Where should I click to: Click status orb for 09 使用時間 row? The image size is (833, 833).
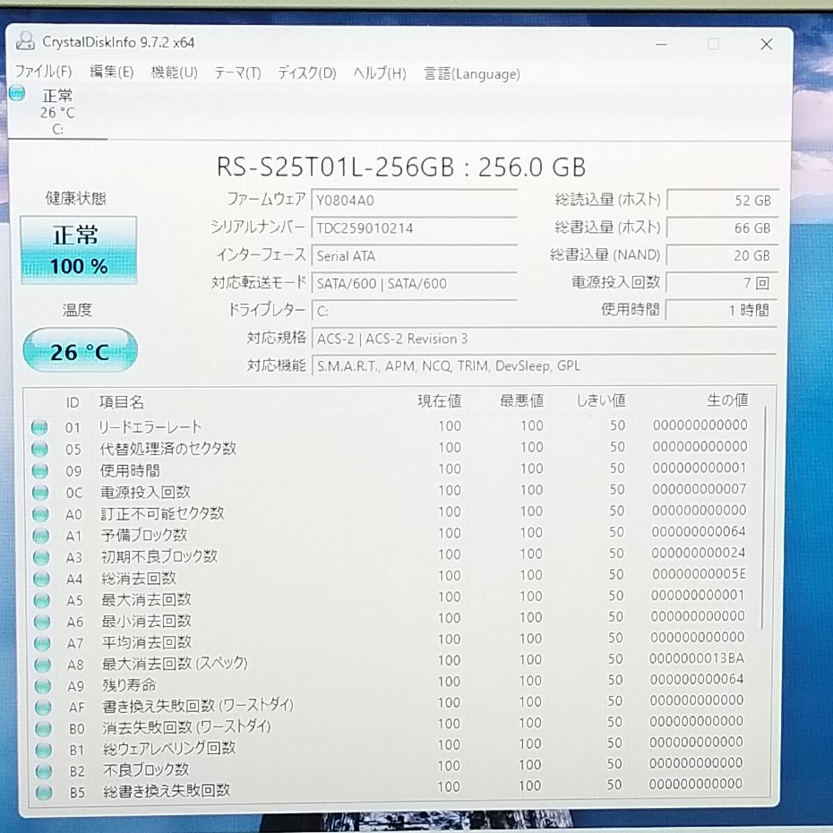coord(40,471)
